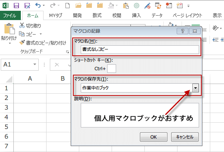
Task: Click the quick access fill bucket icon
Action: (111, 6)
